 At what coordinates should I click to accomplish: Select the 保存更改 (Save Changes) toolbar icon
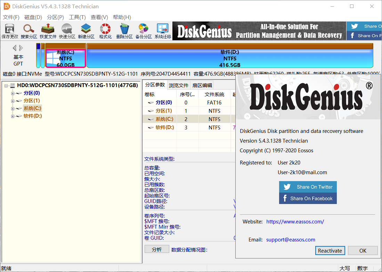10,31
